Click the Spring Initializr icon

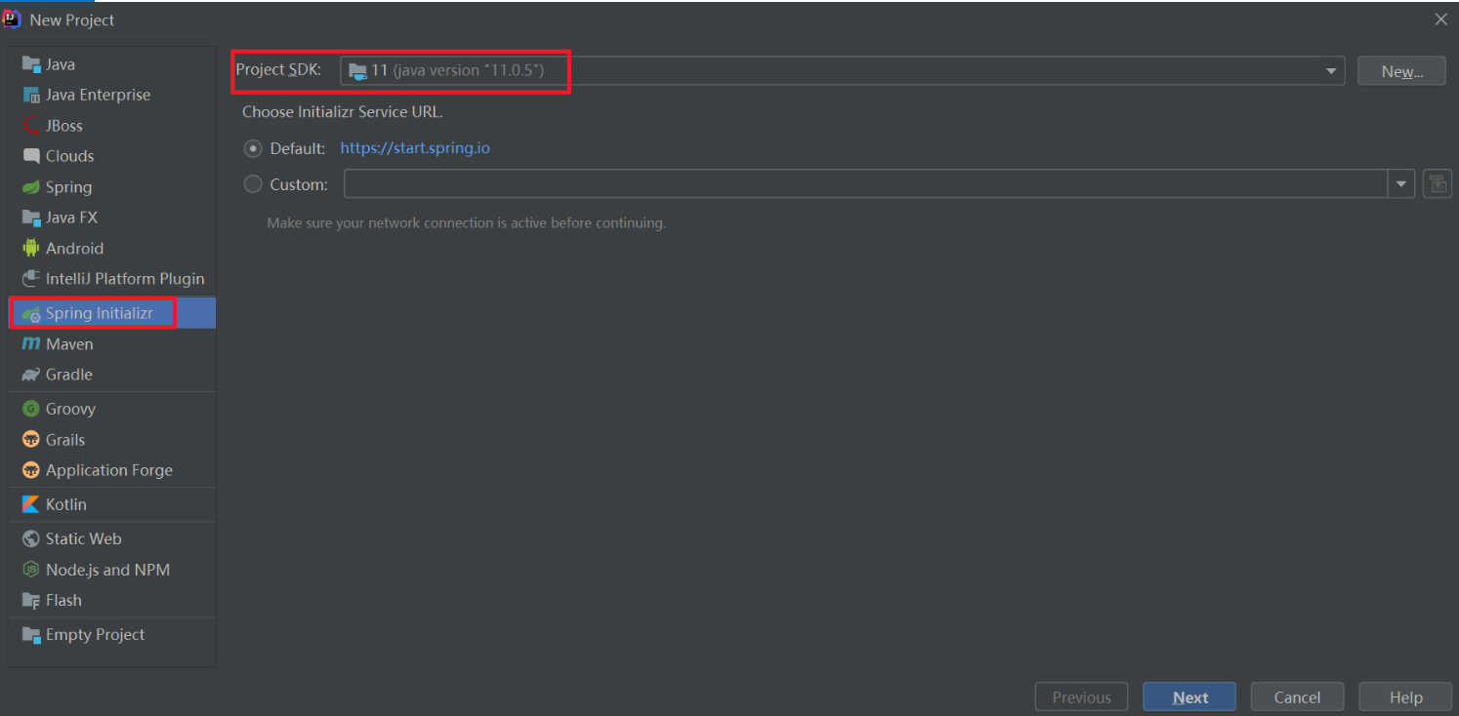(x=31, y=314)
